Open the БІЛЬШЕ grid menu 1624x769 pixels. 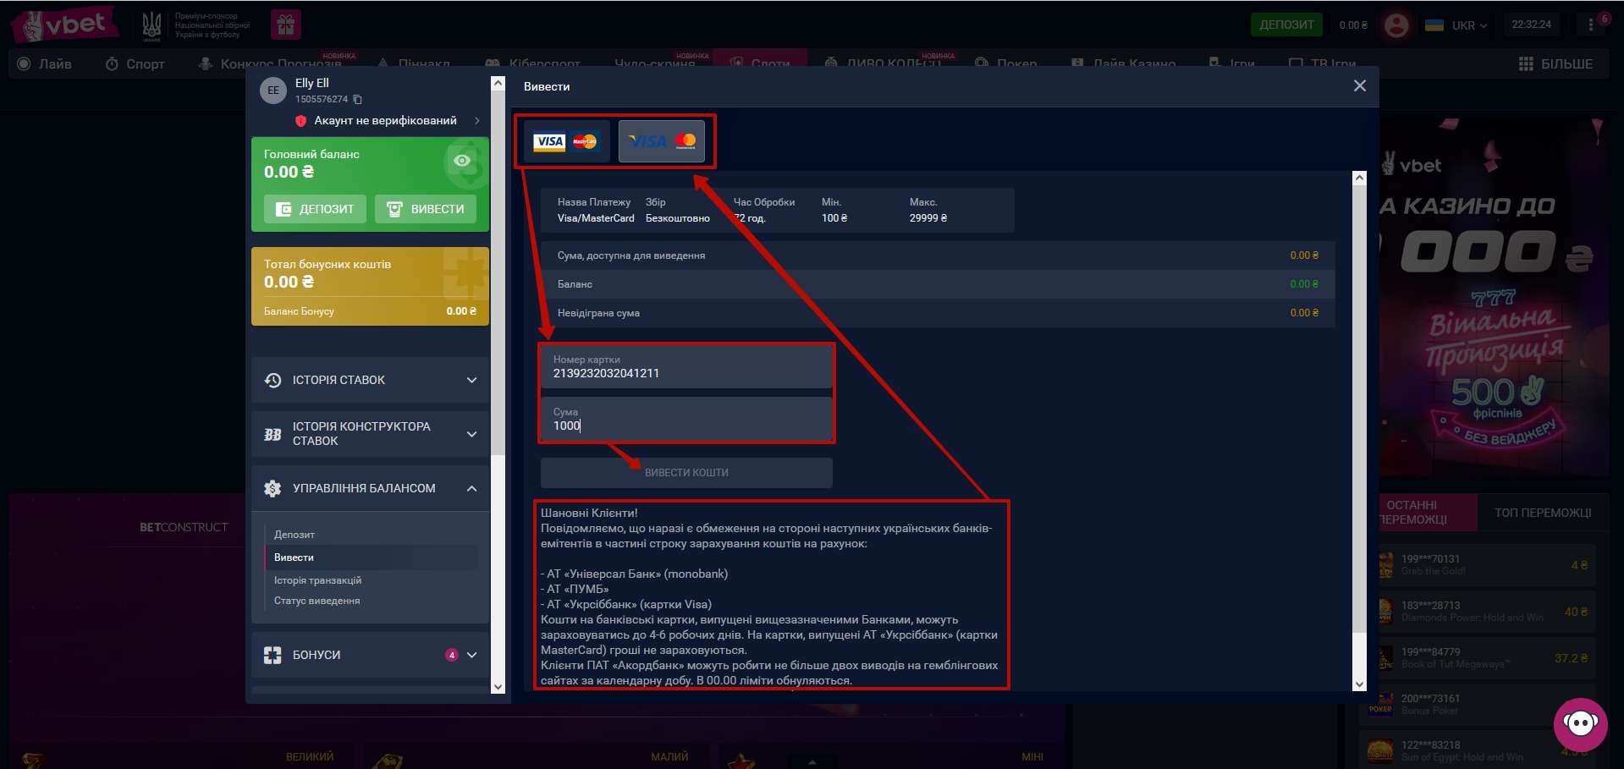[1555, 64]
